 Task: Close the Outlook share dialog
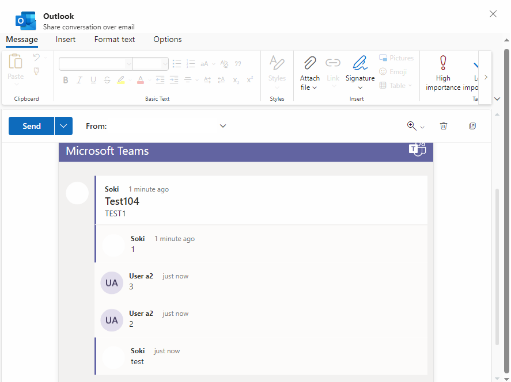click(x=493, y=14)
